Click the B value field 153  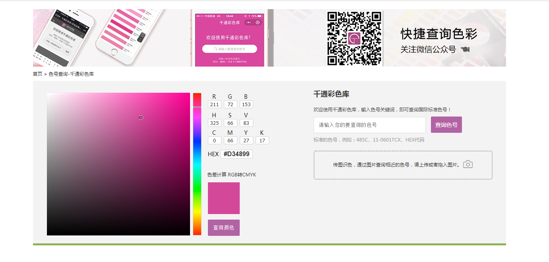coord(246,104)
